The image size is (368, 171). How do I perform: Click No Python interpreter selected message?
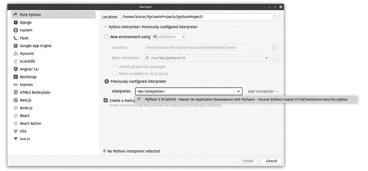click(x=134, y=151)
